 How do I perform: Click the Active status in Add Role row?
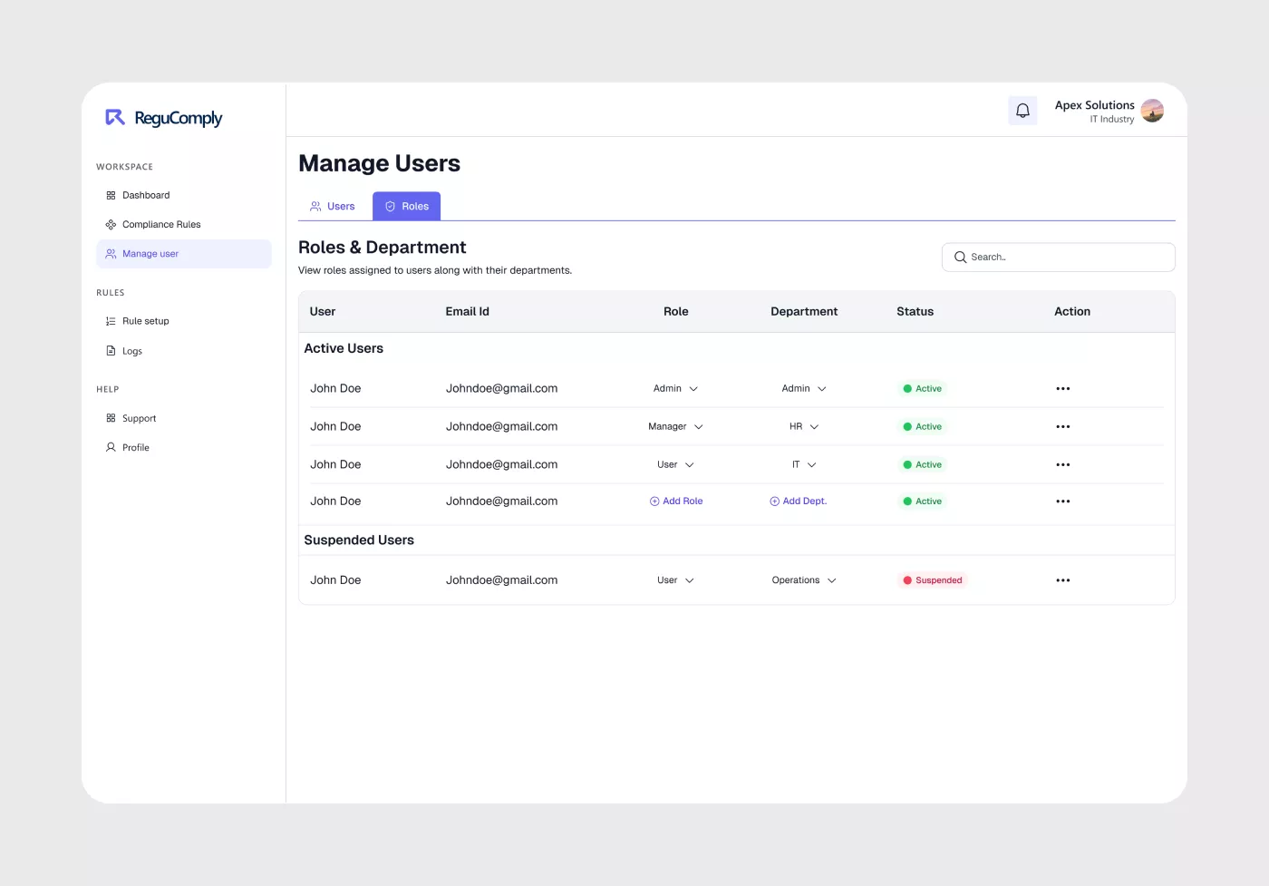pos(922,501)
